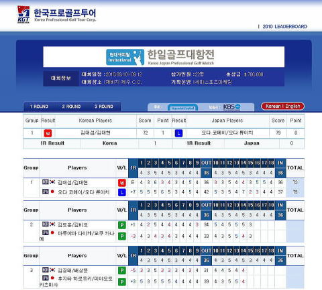Click the sponsor logo next to KBS
This screenshot has width=322, height=290.
point(182,108)
